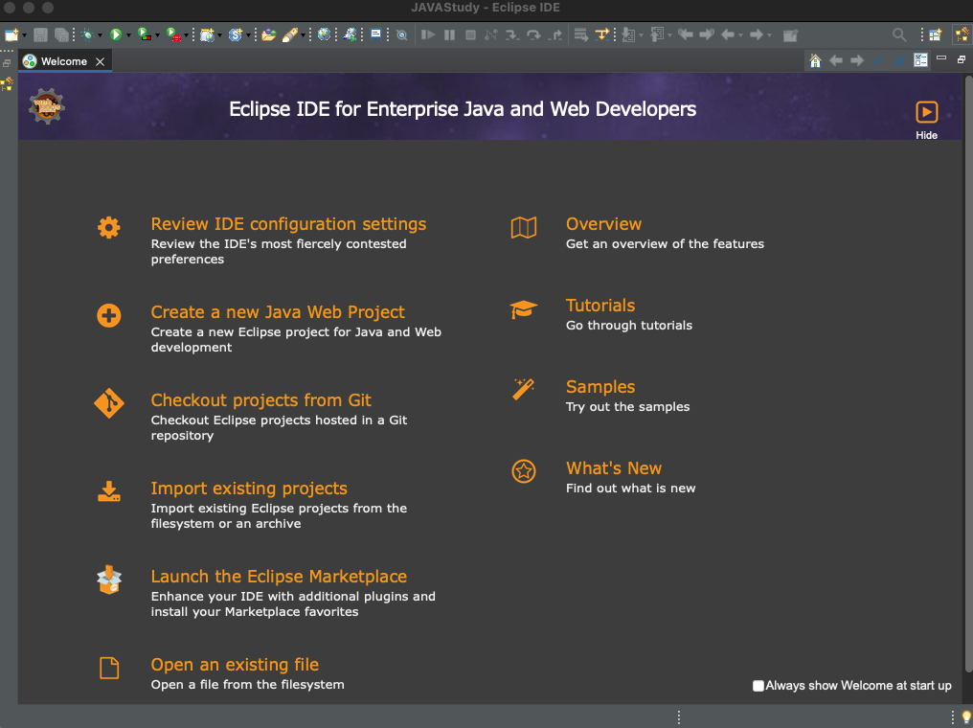Click the Run External Tools toolbox icon
973x728 pixels.
pyautogui.click(x=173, y=34)
